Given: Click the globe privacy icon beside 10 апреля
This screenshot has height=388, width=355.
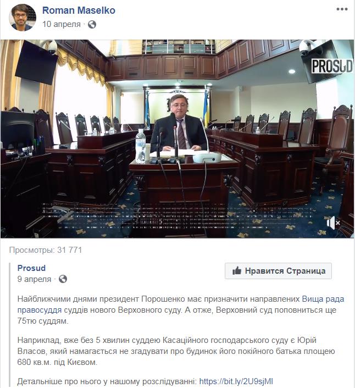Looking at the screenshot, I should [x=92, y=25].
